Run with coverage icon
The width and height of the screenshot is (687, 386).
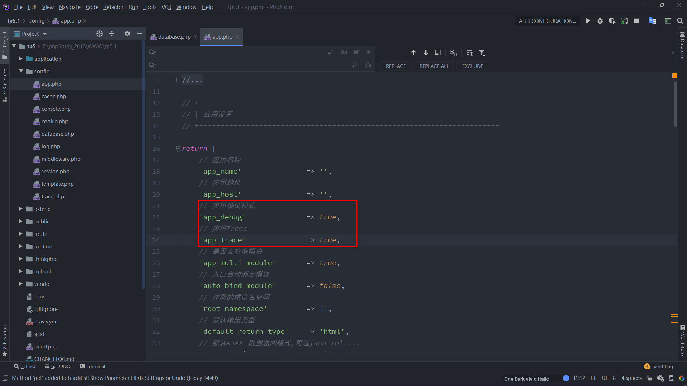612,21
